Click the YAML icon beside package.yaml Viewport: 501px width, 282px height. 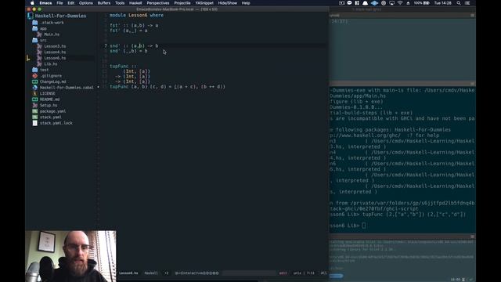34,111
